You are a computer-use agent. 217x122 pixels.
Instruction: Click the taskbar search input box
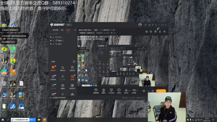click(x=20, y=120)
